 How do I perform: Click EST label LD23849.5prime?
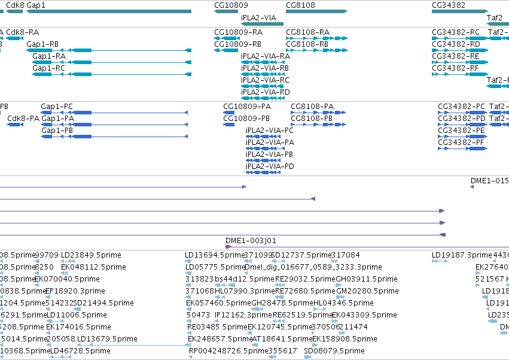[x=92, y=255]
